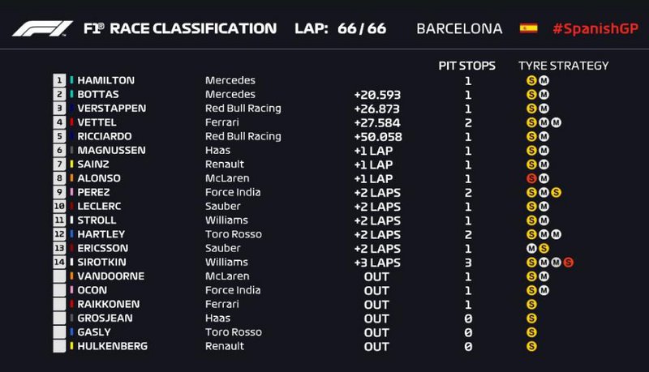Click Sirotkin's pit stop count 3
The image size is (649, 372).
tap(469, 262)
